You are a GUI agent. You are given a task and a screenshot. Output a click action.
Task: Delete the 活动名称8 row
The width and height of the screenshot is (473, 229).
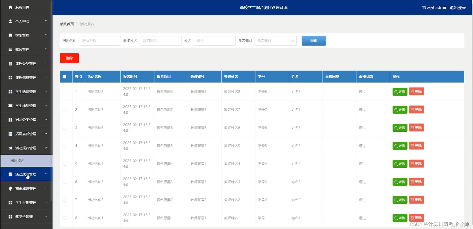pyautogui.click(x=416, y=91)
